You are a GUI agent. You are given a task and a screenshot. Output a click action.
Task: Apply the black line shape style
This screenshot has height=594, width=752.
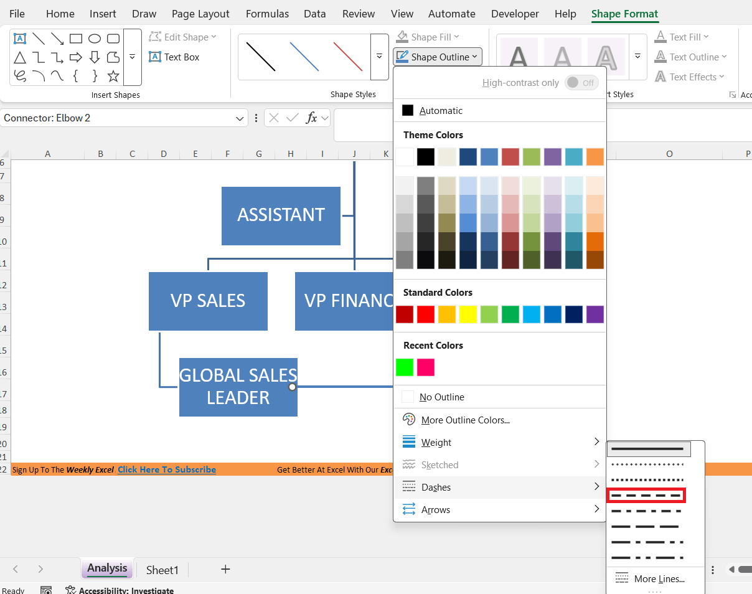pyautogui.click(x=260, y=57)
